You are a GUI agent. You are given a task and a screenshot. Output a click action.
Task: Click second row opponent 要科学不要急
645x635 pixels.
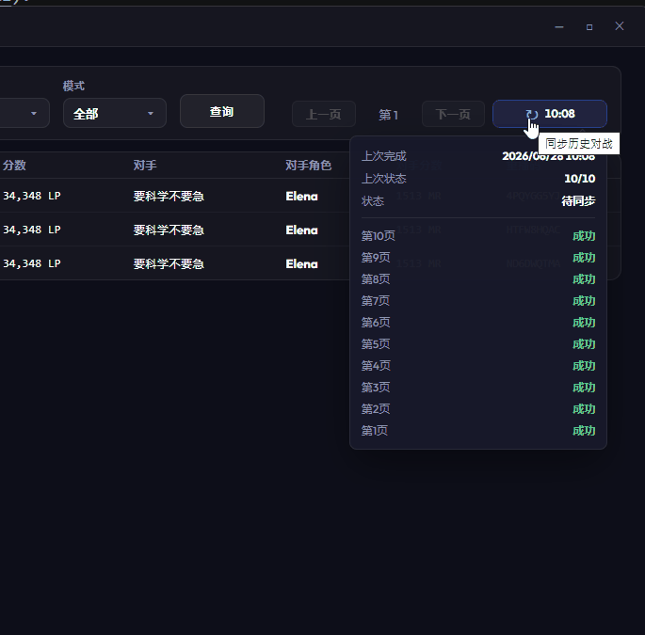(169, 230)
